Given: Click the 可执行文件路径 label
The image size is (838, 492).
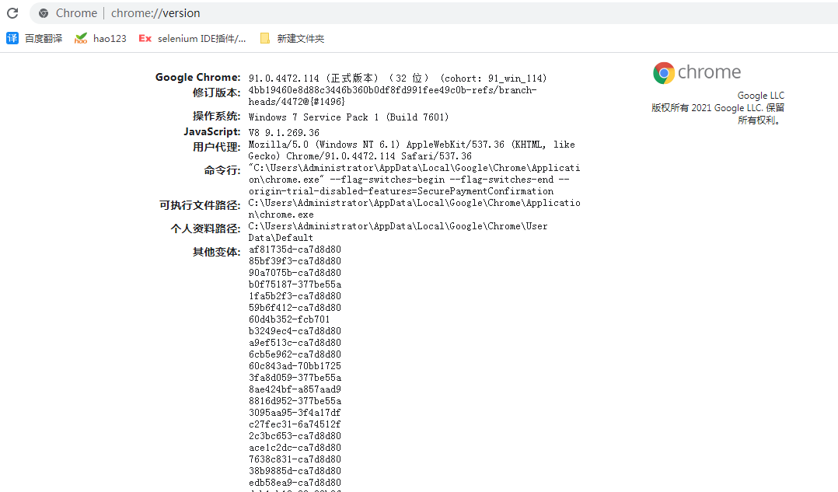Looking at the screenshot, I should click(200, 206).
